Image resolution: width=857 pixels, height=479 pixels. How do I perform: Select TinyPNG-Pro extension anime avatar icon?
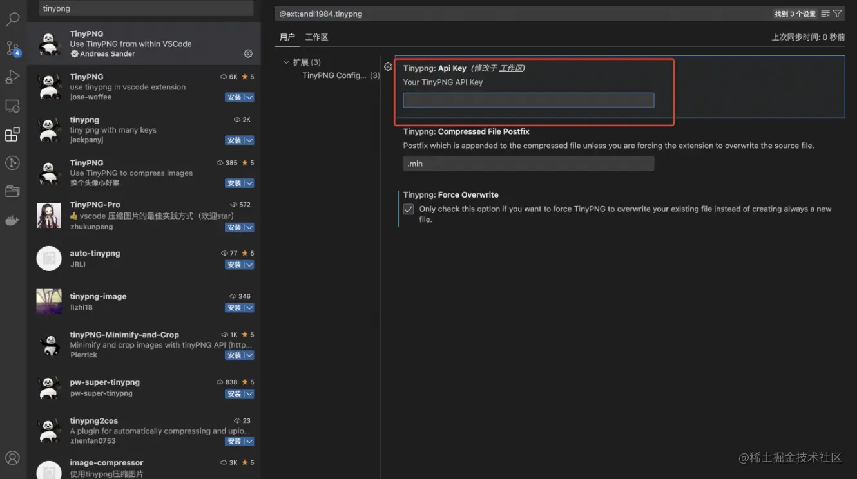coord(49,216)
